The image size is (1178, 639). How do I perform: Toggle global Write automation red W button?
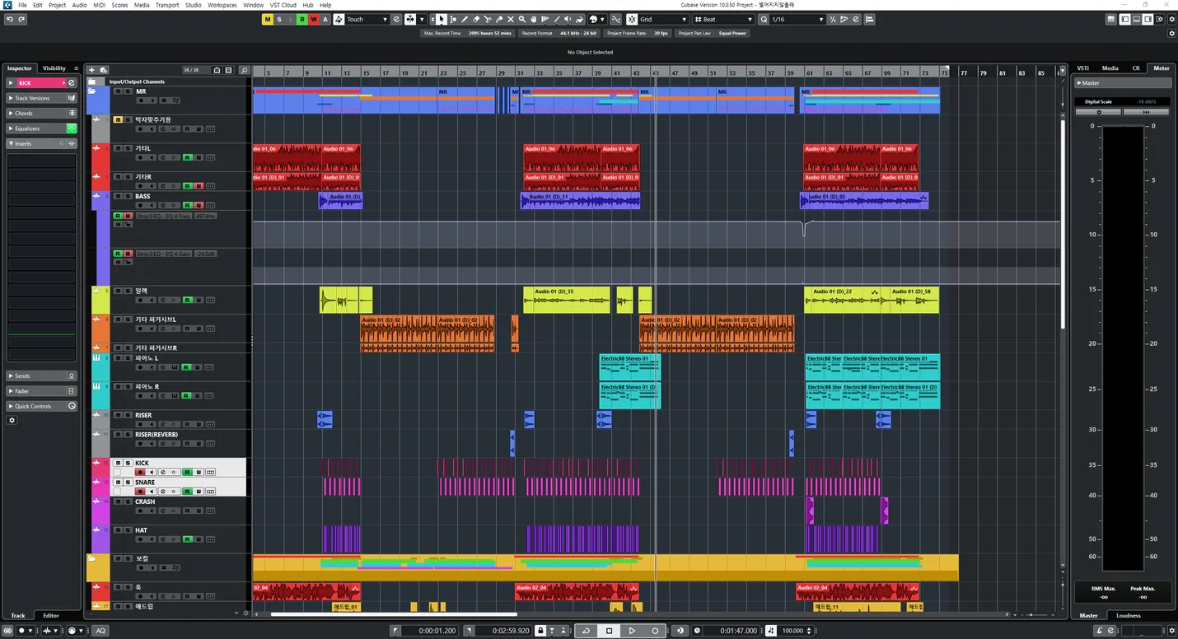314,19
